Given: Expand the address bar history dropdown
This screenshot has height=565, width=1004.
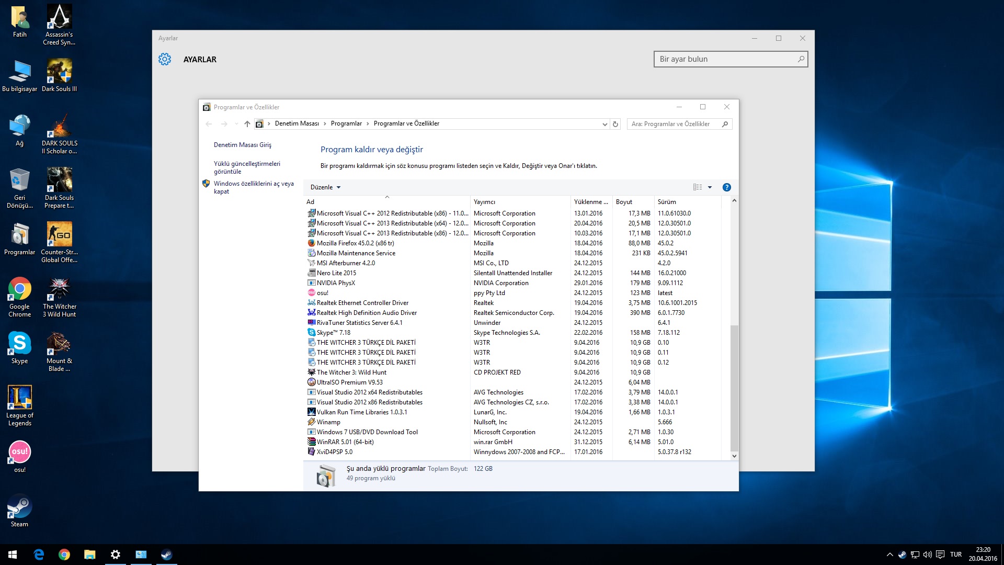Looking at the screenshot, I should pyautogui.click(x=605, y=124).
